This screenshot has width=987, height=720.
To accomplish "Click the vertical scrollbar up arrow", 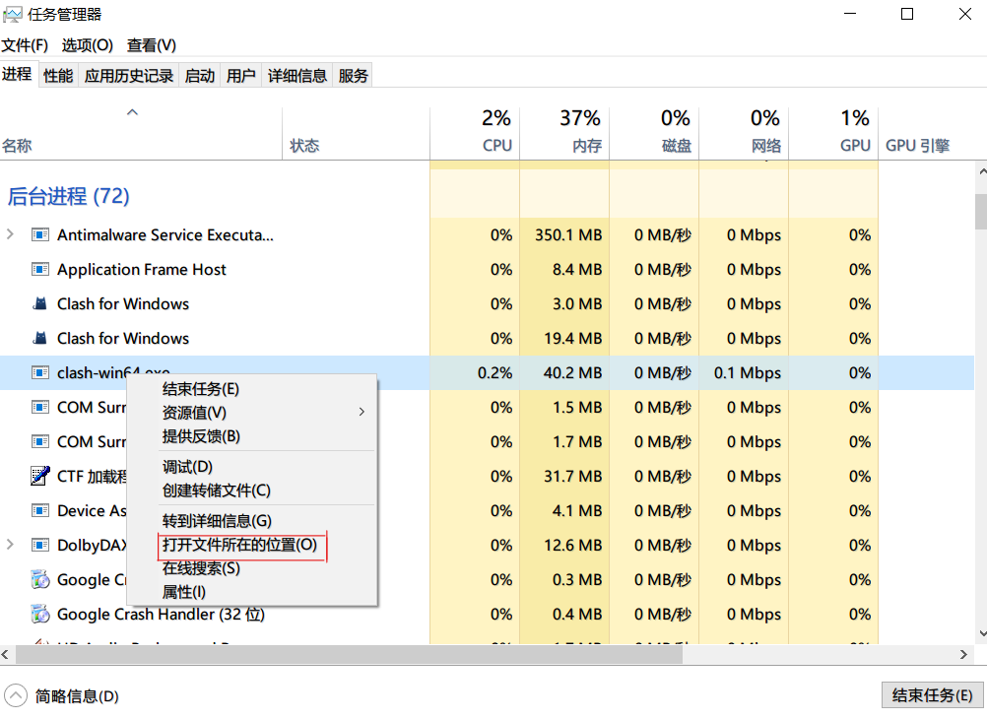I will pos(981,170).
